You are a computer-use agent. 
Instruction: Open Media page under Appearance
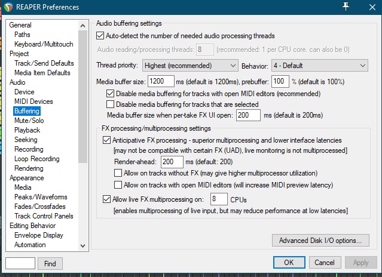click(23, 187)
